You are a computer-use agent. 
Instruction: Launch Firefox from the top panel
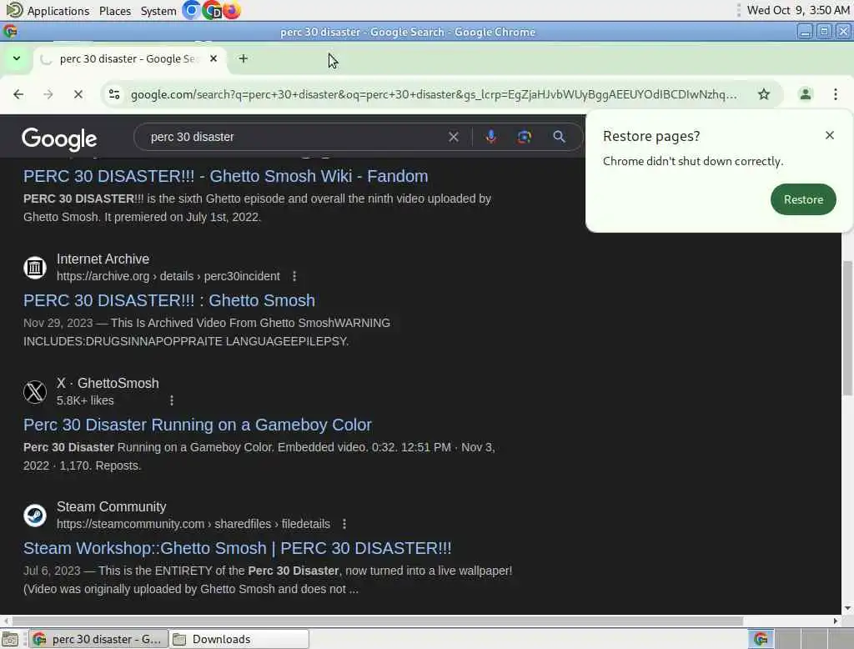[232, 10]
